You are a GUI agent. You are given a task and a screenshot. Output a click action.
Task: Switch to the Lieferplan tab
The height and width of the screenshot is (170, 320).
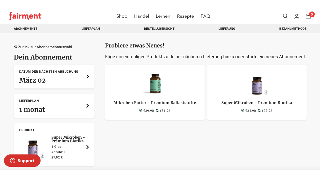pos(91,29)
